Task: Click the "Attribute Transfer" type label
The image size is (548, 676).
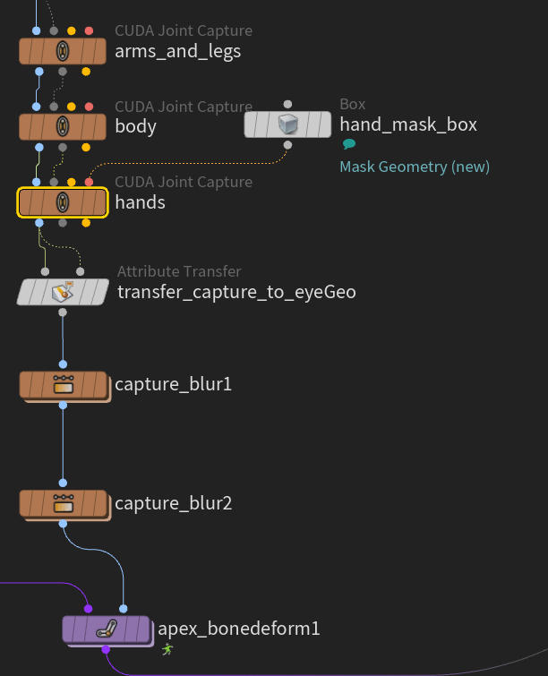Action: click(x=179, y=271)
